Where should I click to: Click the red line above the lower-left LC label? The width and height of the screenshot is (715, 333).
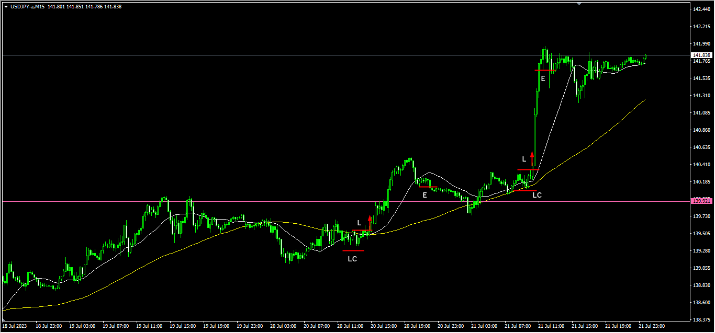coord(353,250)
